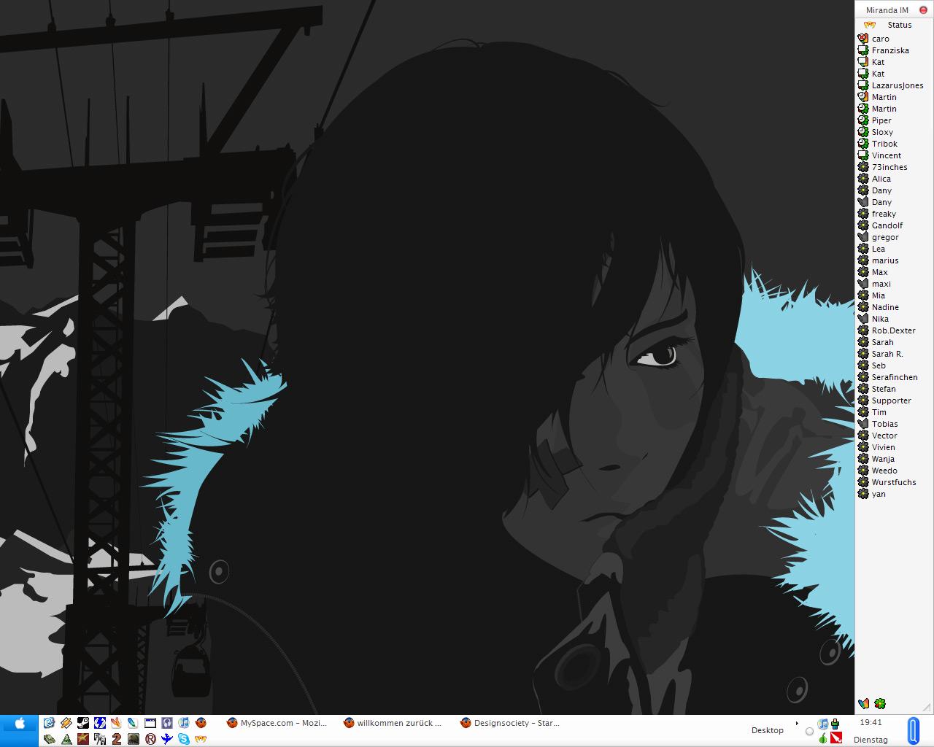Click the MSN buddy tray icon
The width and height of the screenshot is (934, 747).
(x=835, y=724)
